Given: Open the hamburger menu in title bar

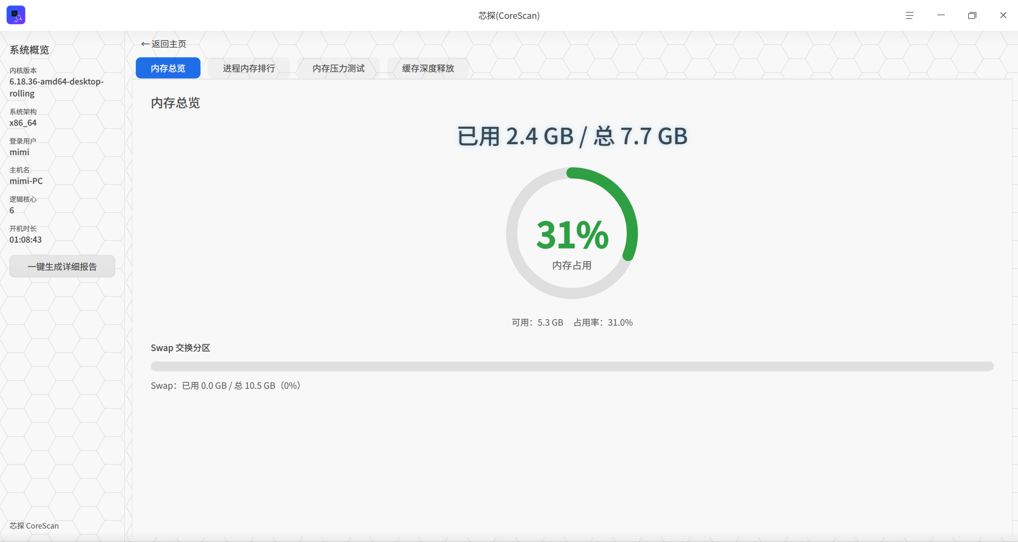Looking at the screenshot, I should pos(909,15).
